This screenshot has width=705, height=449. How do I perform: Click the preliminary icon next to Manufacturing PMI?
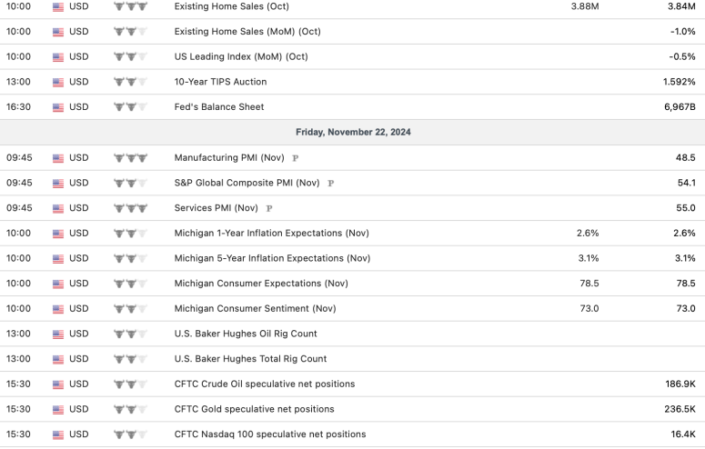click(x=295, y=158)
